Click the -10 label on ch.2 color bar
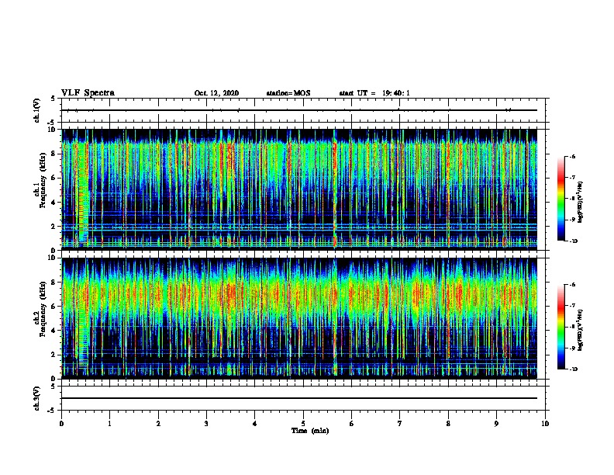Screen dimensions: 614x475 pyautogui.click(x=573, y=369)
